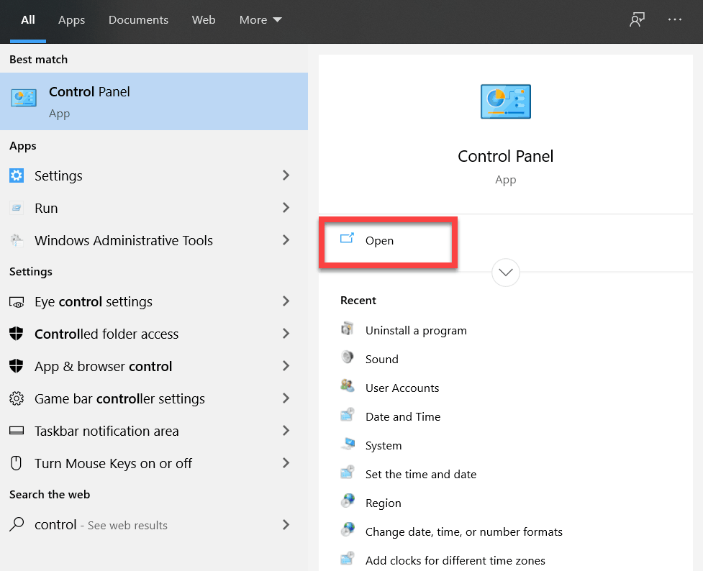The height and width of the screenshot is (571, 703).
Task: Open Uninstall a program recent item
Action: tap(416, 331)
